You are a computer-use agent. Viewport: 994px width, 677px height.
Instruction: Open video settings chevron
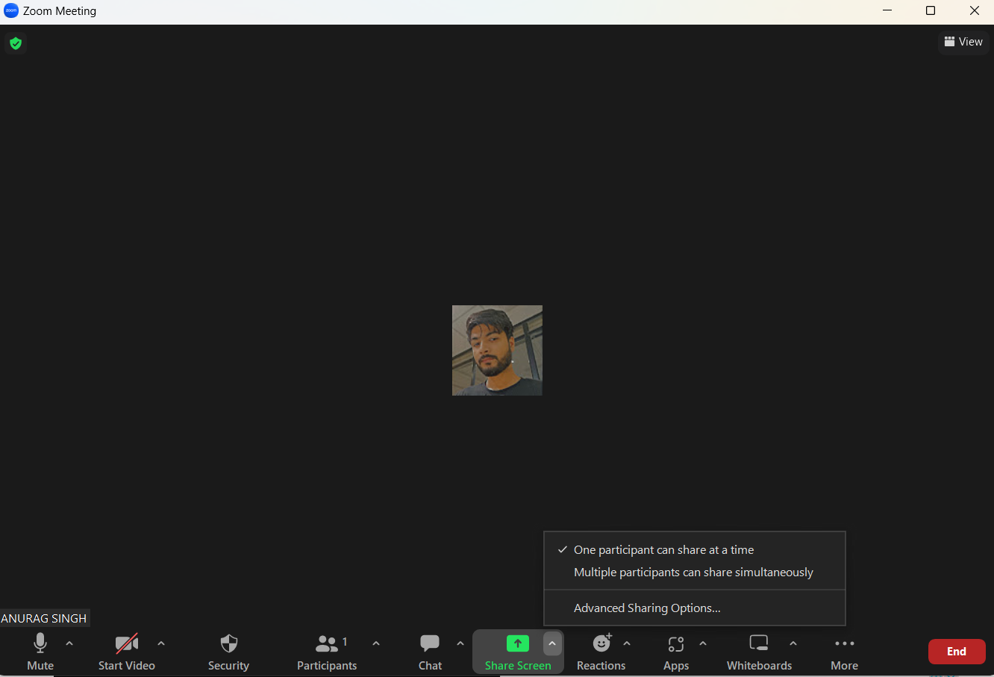(x=161, y=643)
